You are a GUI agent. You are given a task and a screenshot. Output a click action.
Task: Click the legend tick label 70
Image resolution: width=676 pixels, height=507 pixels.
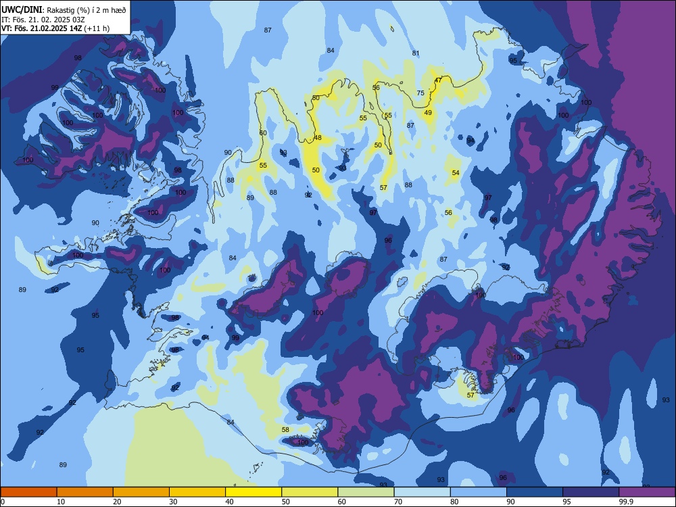[398, 502]
